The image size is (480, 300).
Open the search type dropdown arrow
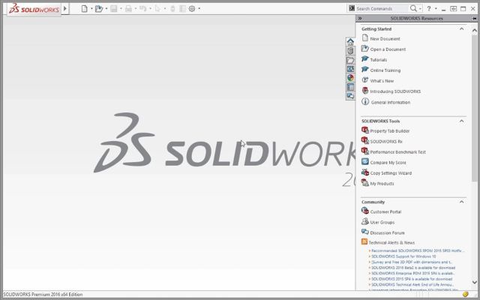420,8
